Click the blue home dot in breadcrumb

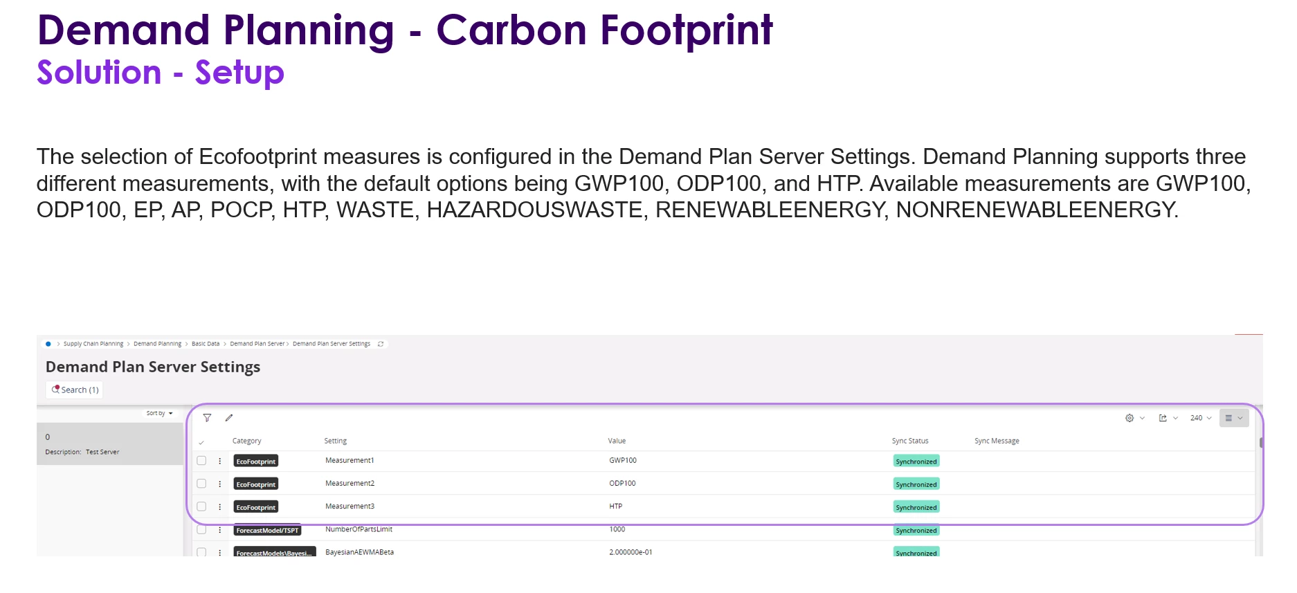(48, 344)
